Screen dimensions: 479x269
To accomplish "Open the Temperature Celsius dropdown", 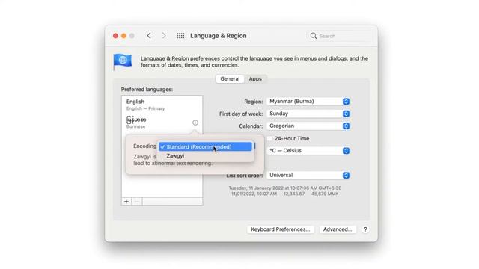I will point(308,151).
